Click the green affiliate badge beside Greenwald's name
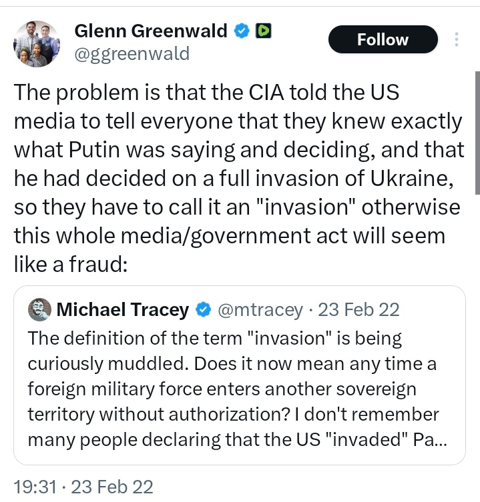This screenshot has width=480, height=502. (x=262, y=31)
